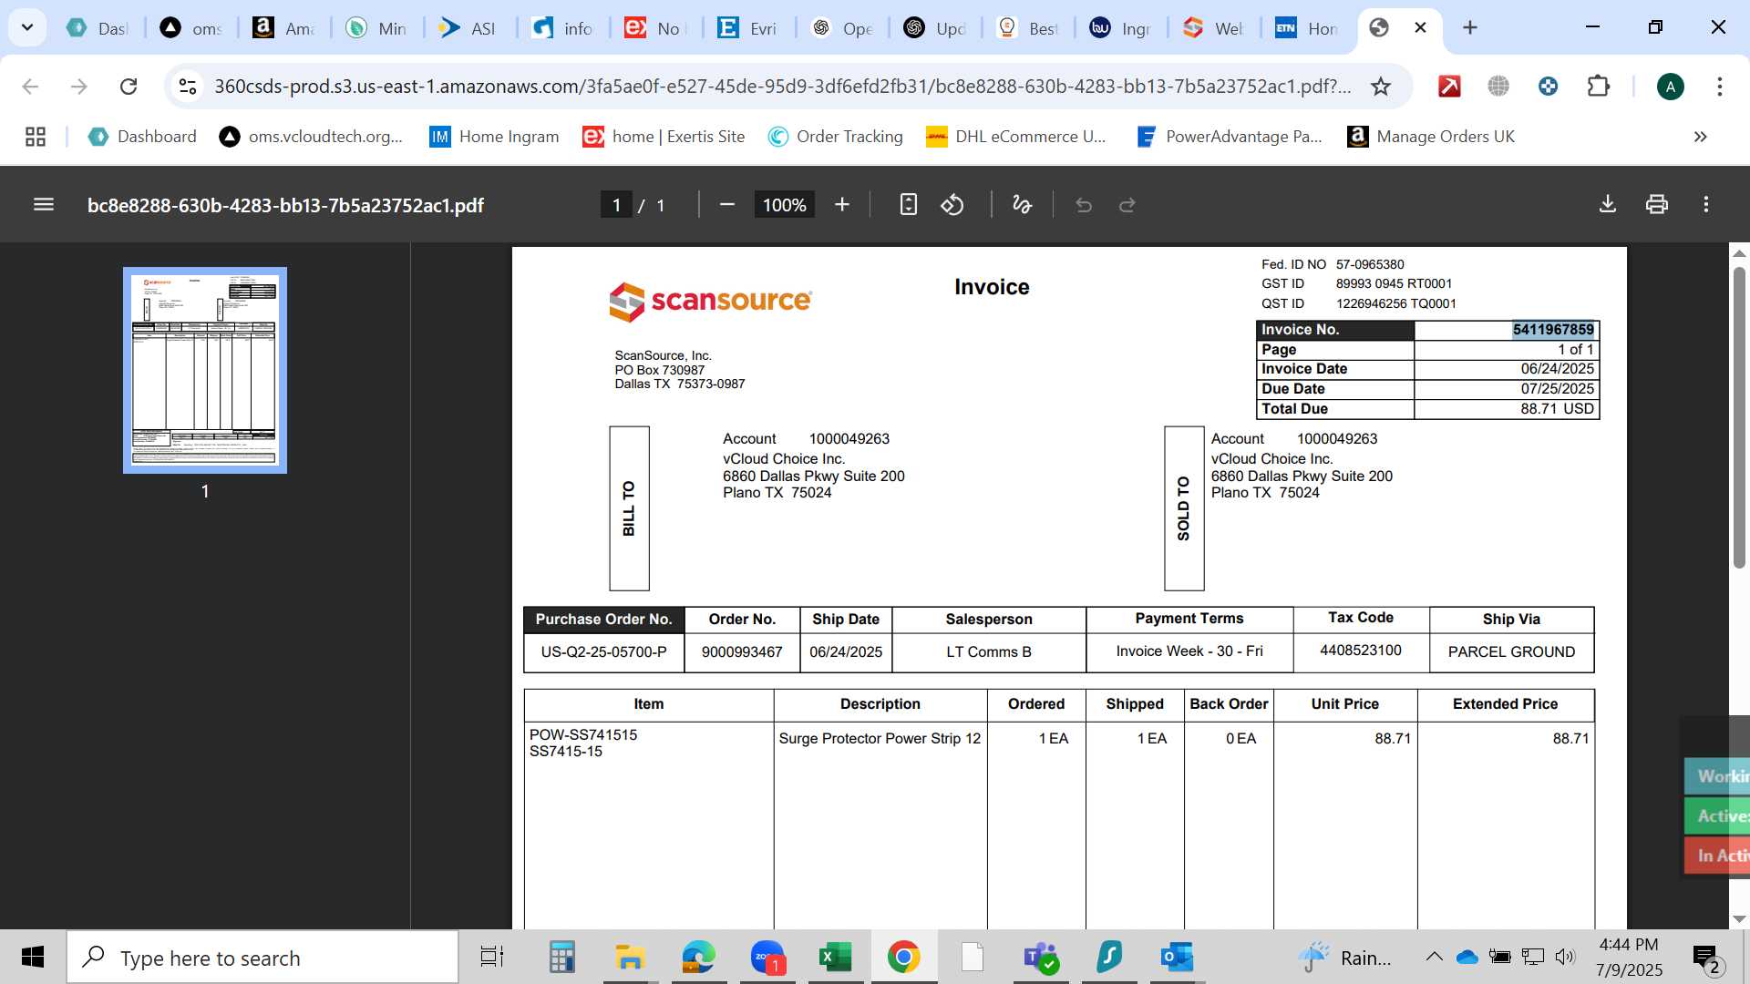The height and width of the screenshot is (984, 1750).
Task: Open home | Exertis Site bookmark
Action: click(664, 137)
